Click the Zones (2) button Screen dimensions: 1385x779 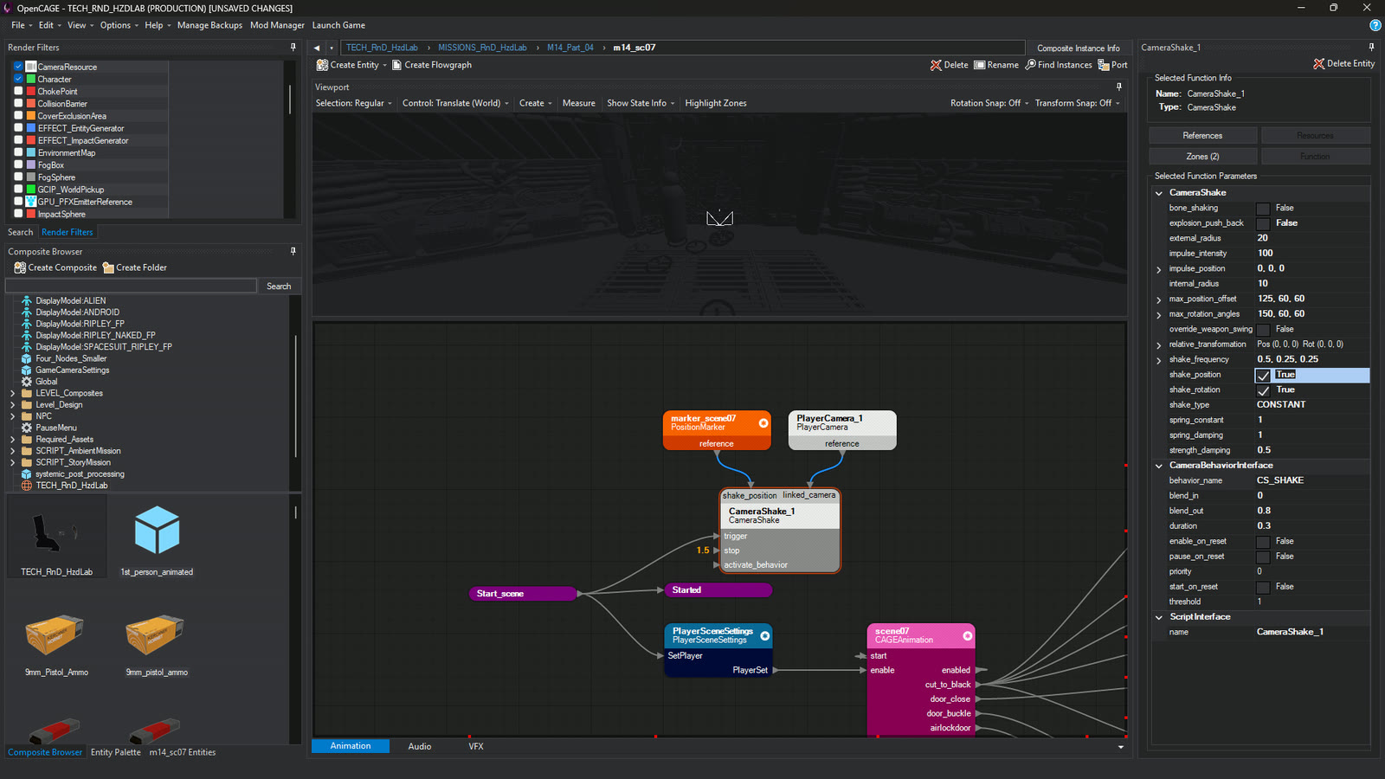(1202, 157)
